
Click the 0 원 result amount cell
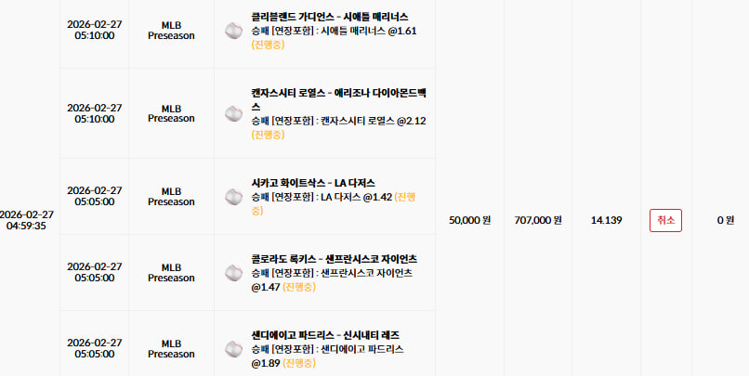[725, 220]
